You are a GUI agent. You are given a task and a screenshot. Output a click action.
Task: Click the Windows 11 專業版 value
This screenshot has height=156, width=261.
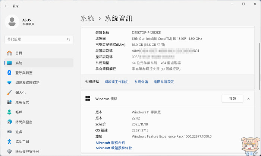146,112
